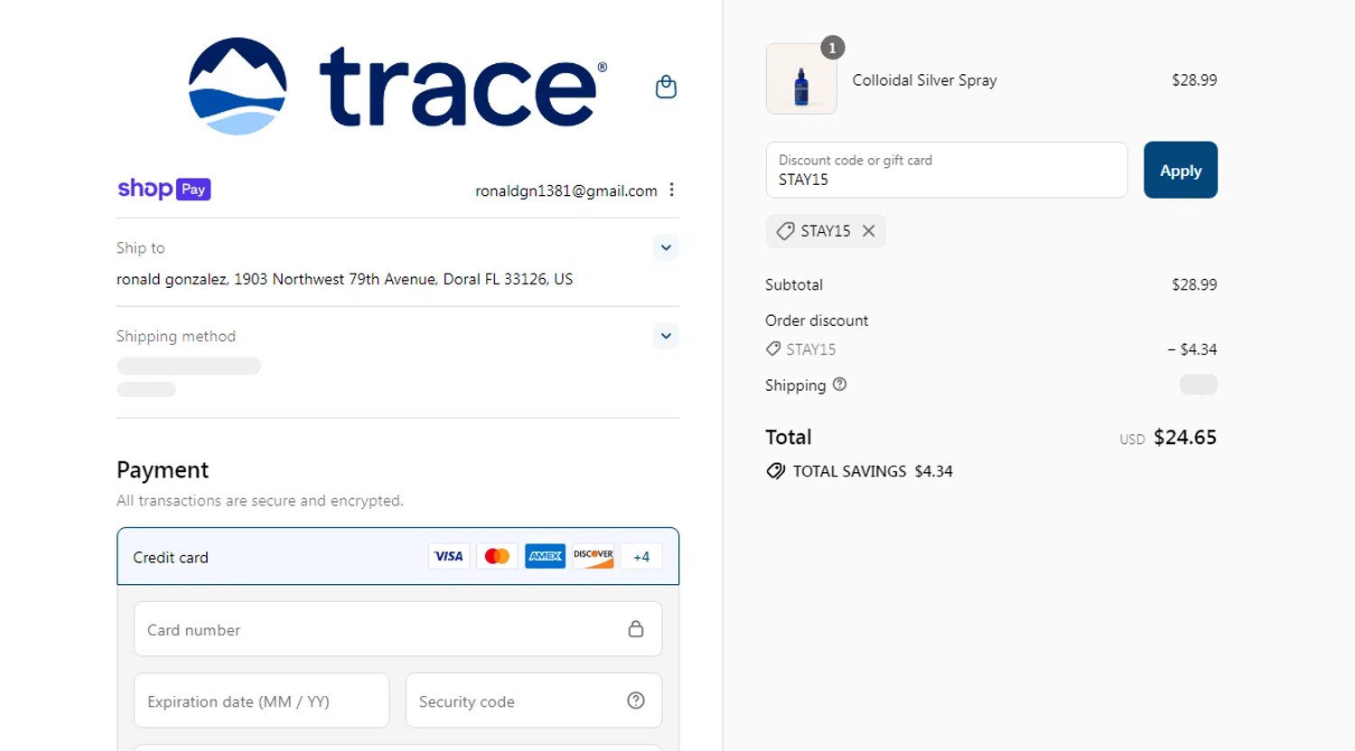
Task: Expand the Shipping method chevron
Action: pyautogui.click(x=666, y=336)
